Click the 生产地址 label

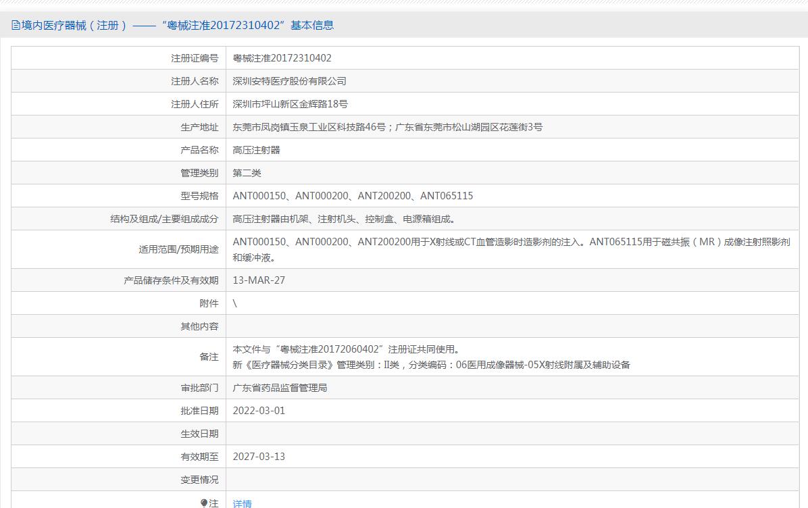click(199, 127)
